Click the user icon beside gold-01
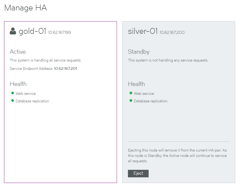 13,31
